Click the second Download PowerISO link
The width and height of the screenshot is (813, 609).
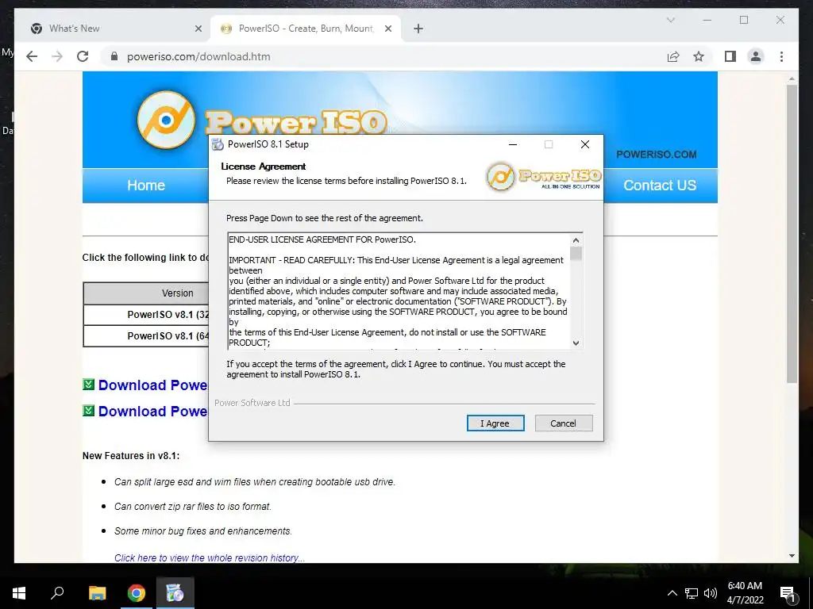tap(152, 412)
